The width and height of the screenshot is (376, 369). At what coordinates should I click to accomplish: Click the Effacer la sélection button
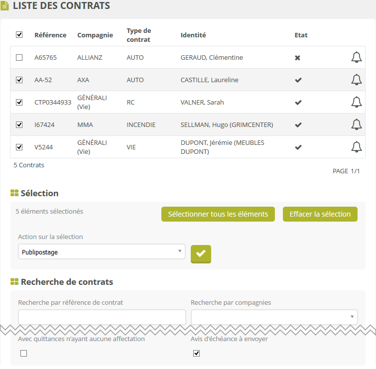point(320,214)
